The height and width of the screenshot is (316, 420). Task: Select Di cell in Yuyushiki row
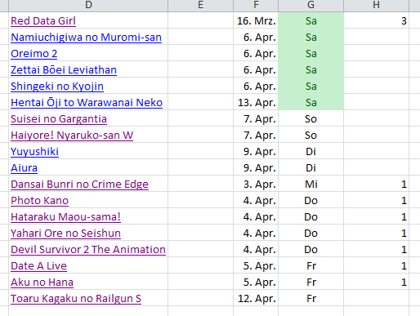(x=311, y=152)
